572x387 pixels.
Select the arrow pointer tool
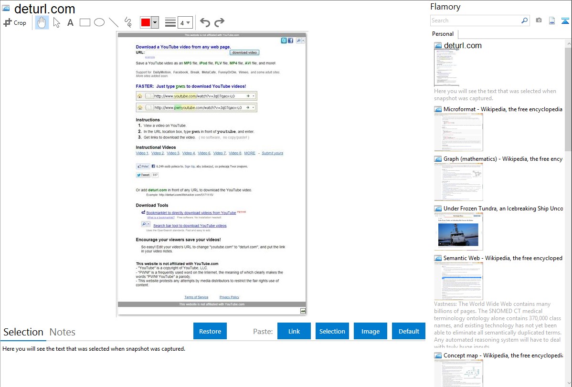[x=56, y=22]
